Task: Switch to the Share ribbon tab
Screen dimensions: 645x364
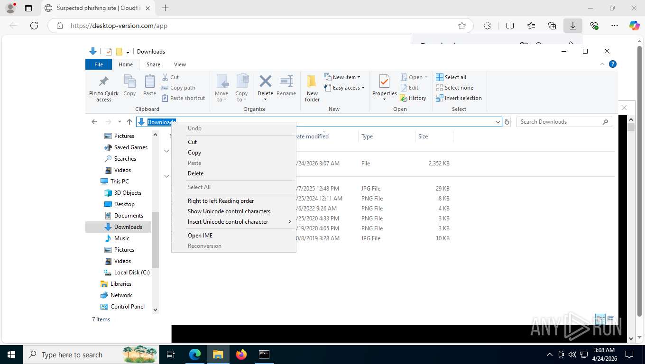Action: (153, 64)
